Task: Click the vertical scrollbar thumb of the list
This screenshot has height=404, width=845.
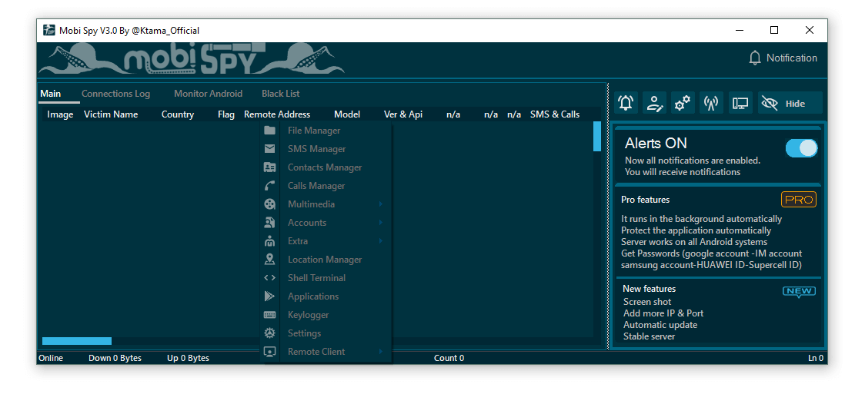Action: tap(597, 136)
